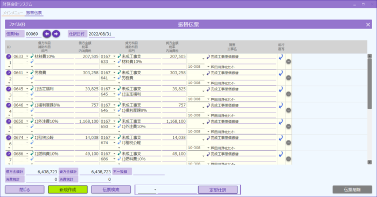Viewport: 377px width, 197px height.
Task: Open debit account code 0641 dropdown
Action: click(27, 73)
